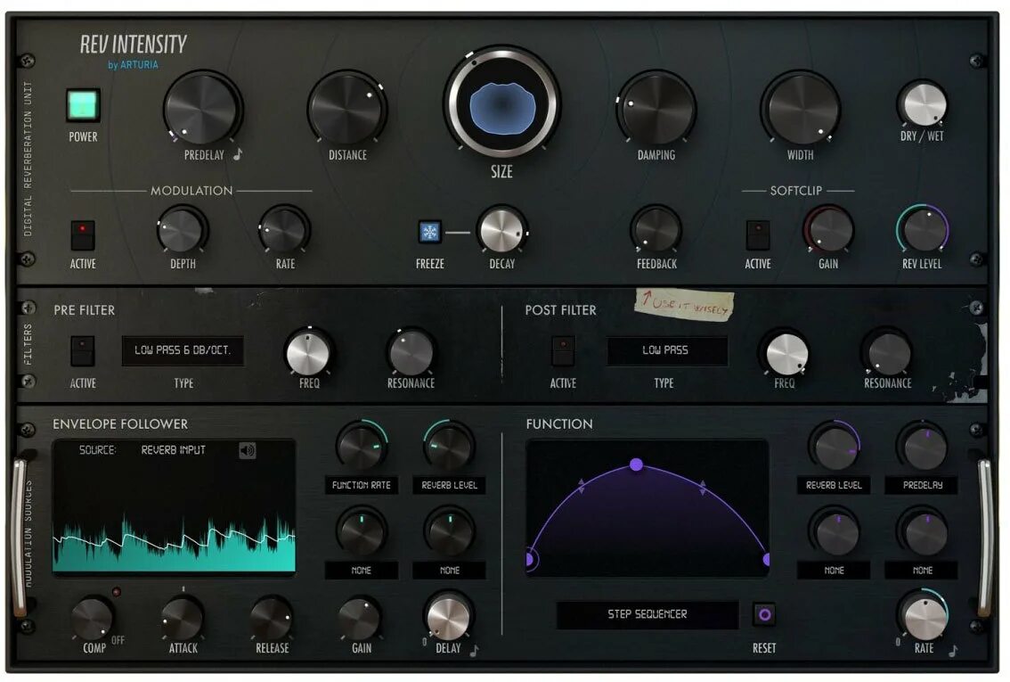The width and height of the screenshot is (1010, 682).
Task: Click the Damping knob
Action: [657, 108]
